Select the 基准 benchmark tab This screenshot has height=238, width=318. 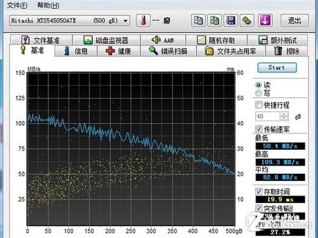pos(32,50)
